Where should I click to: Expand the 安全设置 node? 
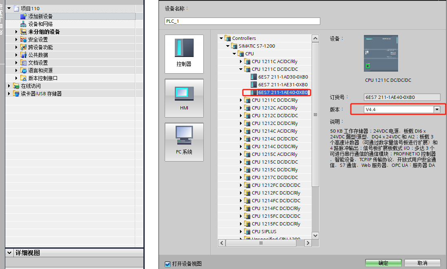coord(16,39)
